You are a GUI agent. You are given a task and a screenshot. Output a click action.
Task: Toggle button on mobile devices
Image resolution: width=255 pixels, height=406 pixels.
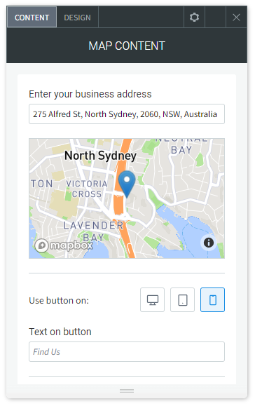coord(212,300)
